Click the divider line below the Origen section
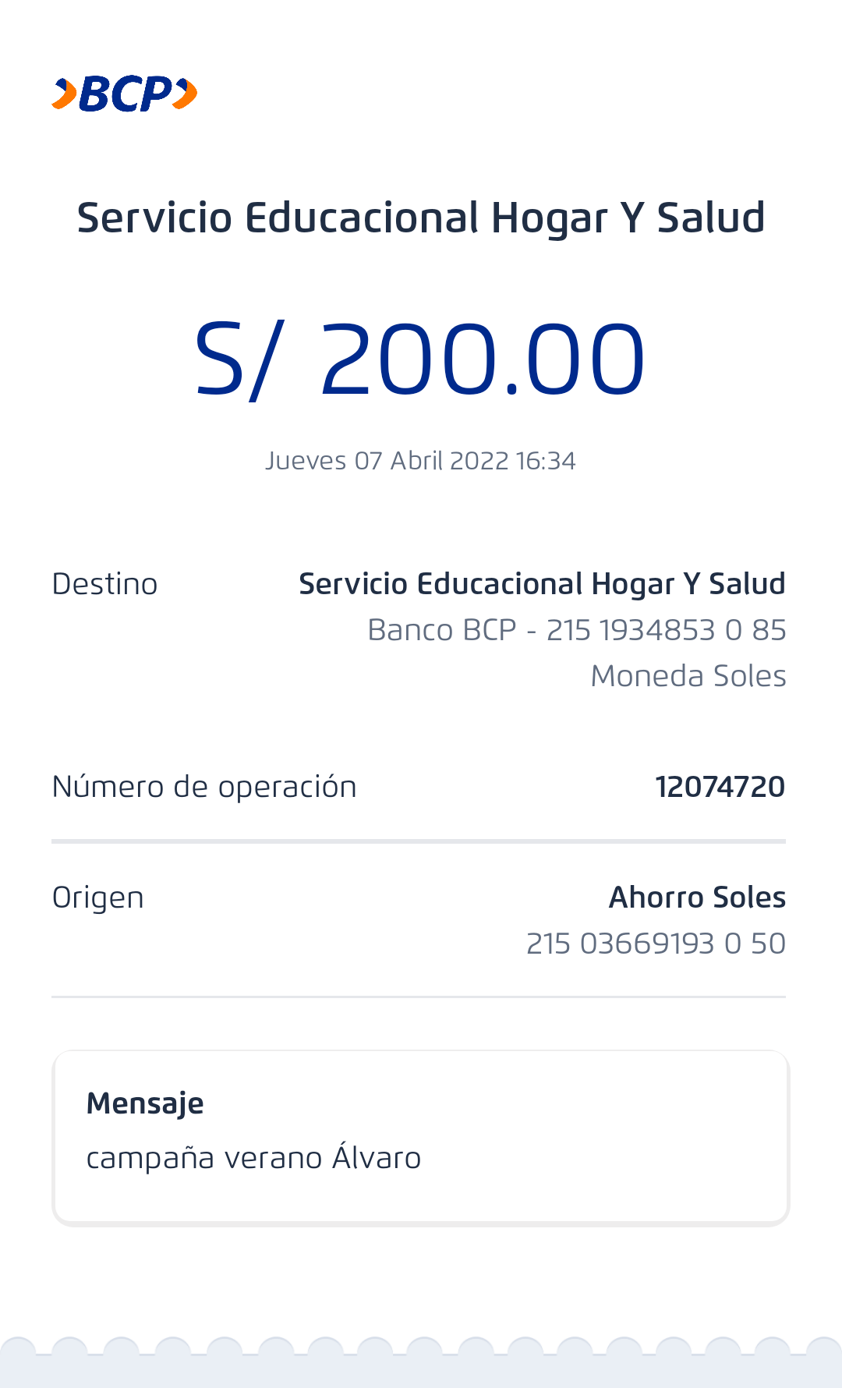Screen dimensions: 842x1388 point(419,997)
